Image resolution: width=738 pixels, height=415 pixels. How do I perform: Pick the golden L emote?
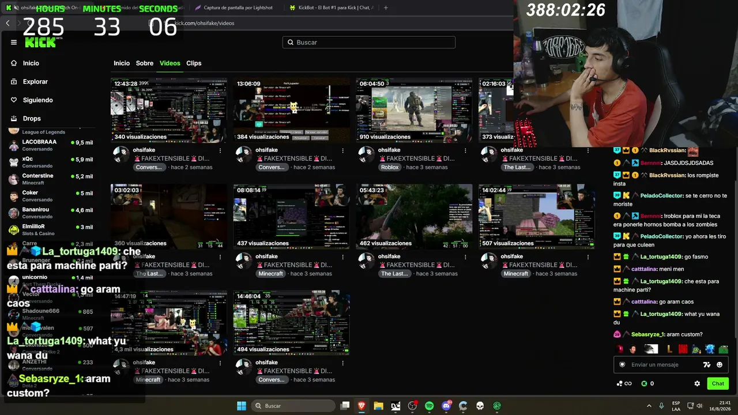pos(669,349)
